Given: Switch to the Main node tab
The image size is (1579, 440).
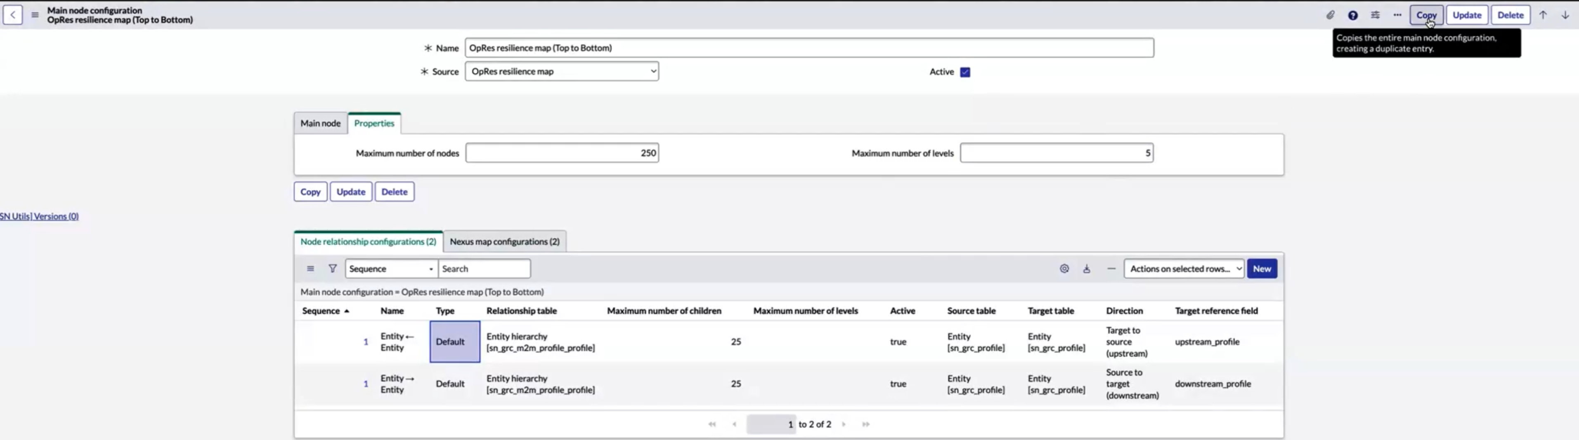Looking at the screenshot, I should (321, 123).
